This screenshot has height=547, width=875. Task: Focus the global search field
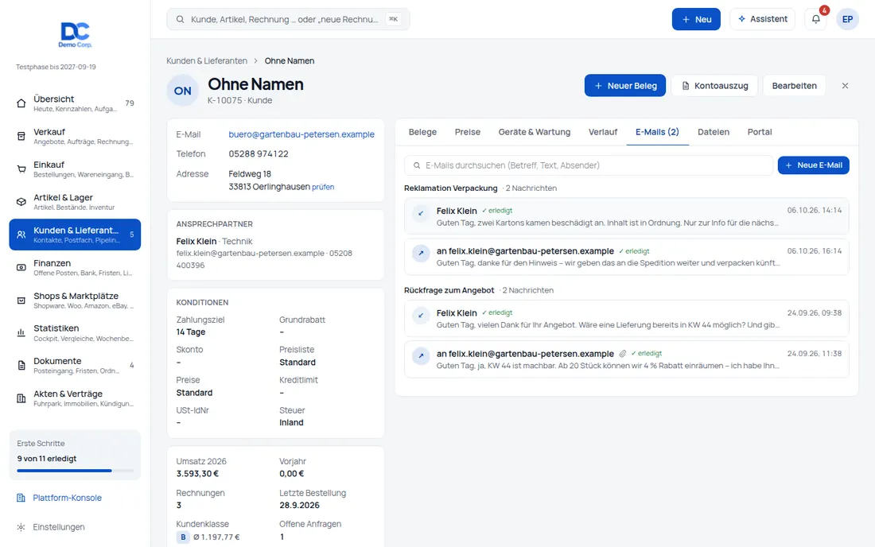pyautogui.click(x=288, y=19)
